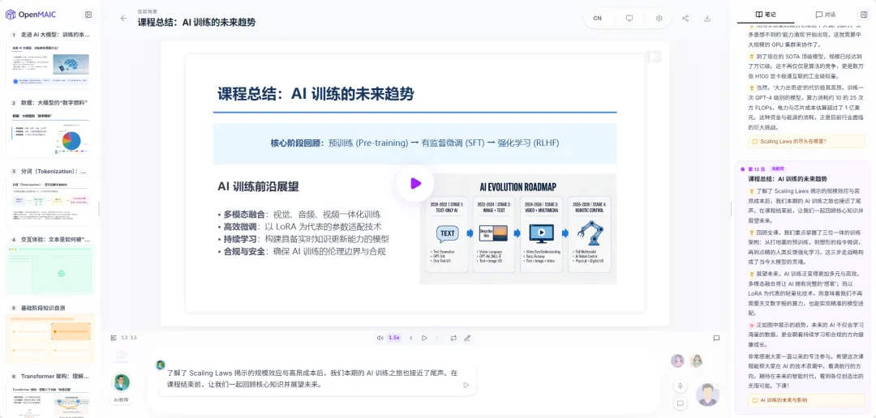Click the AI Evolution Roadmap image
Screen dimensions: 876x418
point(517,228)
